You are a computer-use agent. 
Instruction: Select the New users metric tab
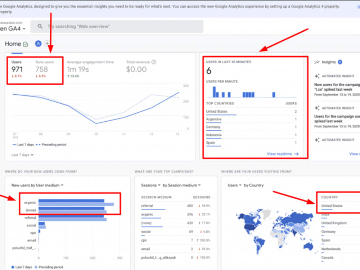[45, 69]
